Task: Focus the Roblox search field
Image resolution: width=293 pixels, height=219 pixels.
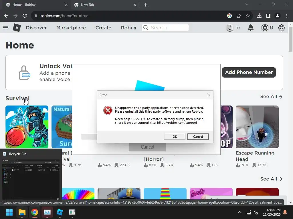Action: (165, 28)
